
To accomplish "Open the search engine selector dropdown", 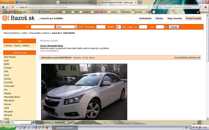I will point(160,7).
